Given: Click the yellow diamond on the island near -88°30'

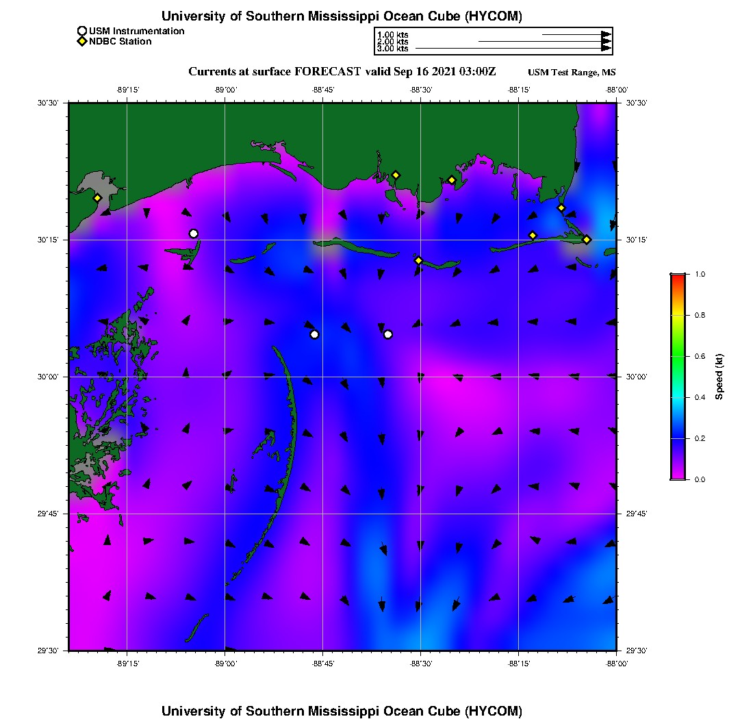Looking at the screenshot, I should point(419,261).
